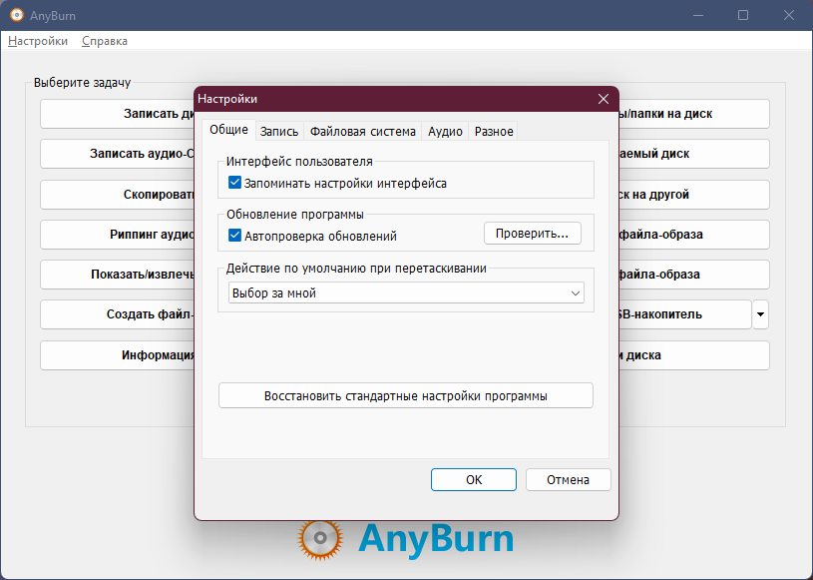The image size is (813, 580).
Task: Maximize the AnyBurn window
Action: [743, 15]
